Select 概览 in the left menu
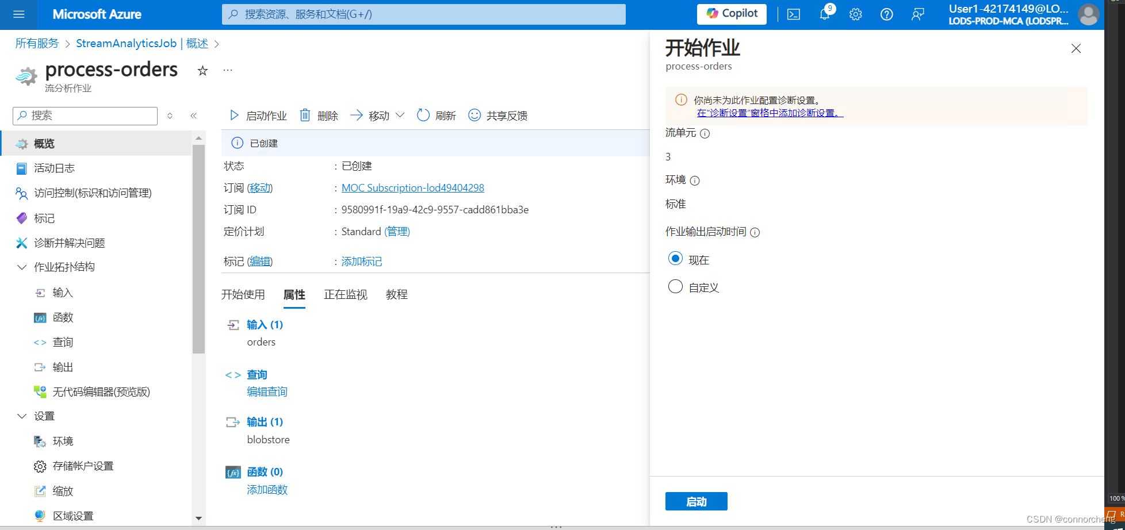The height and width of the screenshot is (530, 1125). (x=95, y=144)
